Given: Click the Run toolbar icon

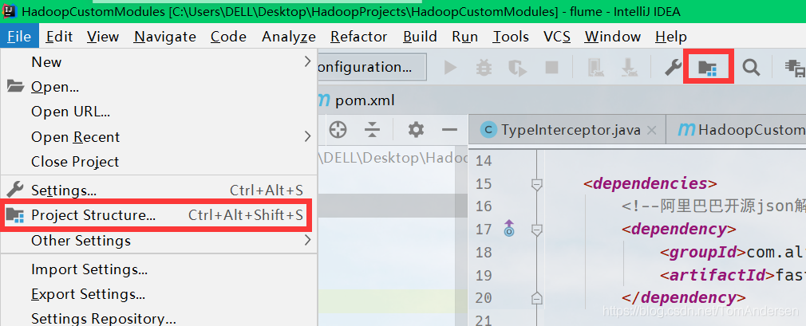Looking at the screenshot, I should click(x=450, y=67).
